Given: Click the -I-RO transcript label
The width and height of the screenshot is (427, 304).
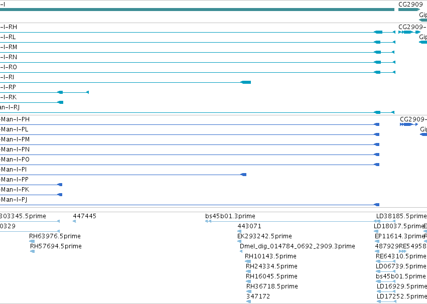Looking at the screenshot, I should point(9,67).
